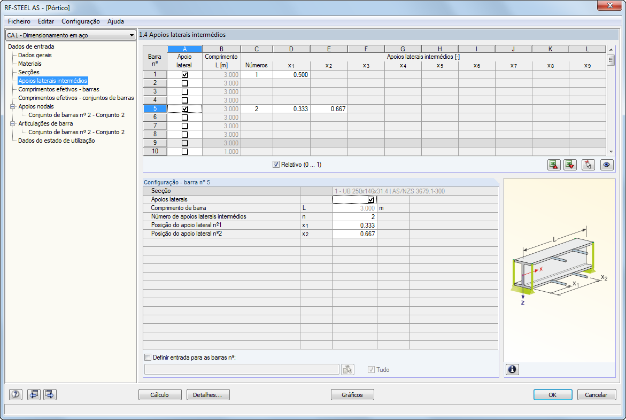This screenshot has width=626, height=420.
Task: Click the table scroll-up arrow
Action: (x=611, y=50)
